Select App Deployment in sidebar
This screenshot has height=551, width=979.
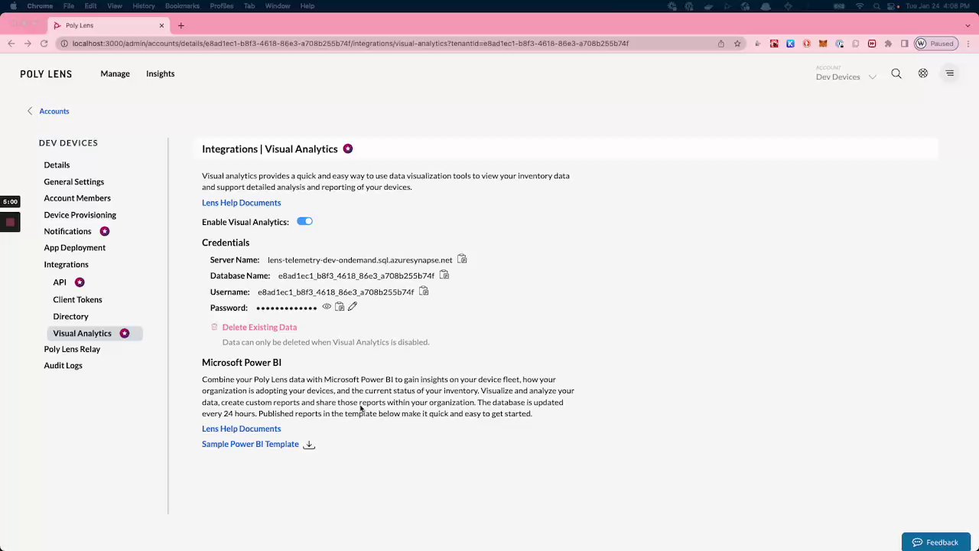(74, 248)
